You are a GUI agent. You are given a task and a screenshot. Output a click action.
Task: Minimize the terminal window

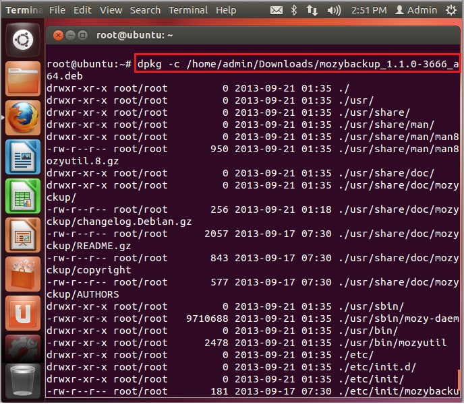point(70,36)
